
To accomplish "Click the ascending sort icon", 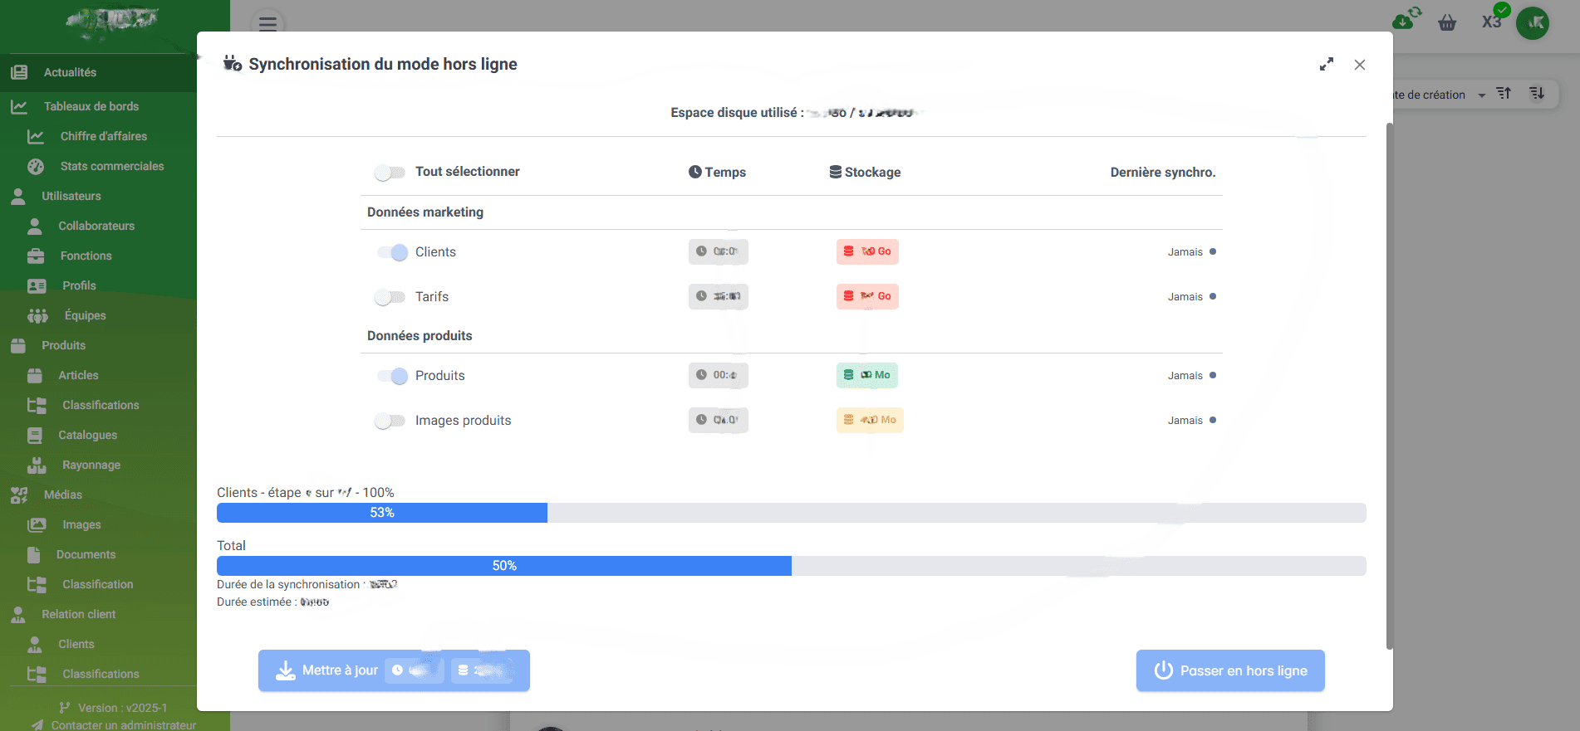I will 1504,94.
